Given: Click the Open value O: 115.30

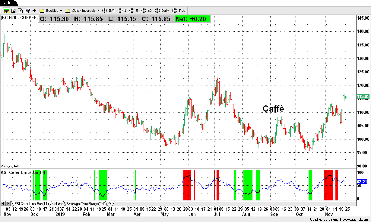Looking at the screenshot, I should tap(54, 19).
